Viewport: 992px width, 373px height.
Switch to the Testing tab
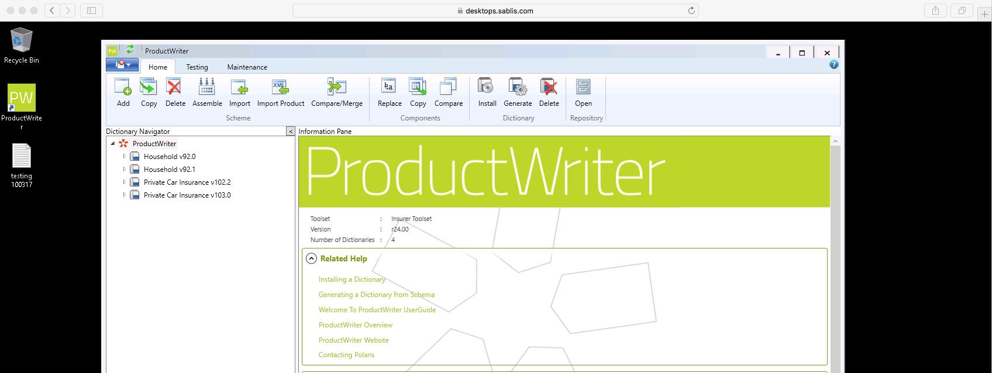click(x=197, y=67)
